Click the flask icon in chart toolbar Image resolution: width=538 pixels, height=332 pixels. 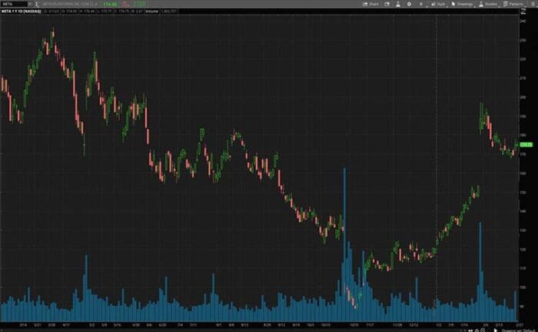[398, 4]
